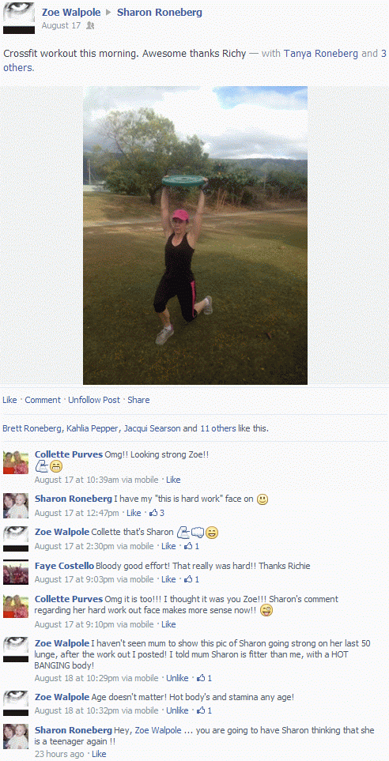Open Sharon Roneberg's name in post header
Screen dimensions: 389x761
(159, 12)
